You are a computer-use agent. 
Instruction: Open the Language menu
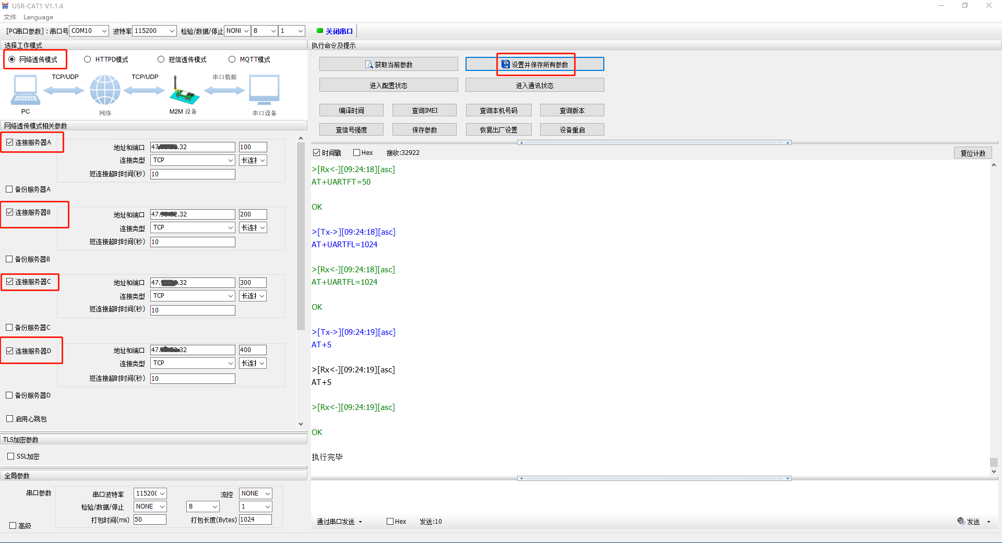[x=38, y=17]
